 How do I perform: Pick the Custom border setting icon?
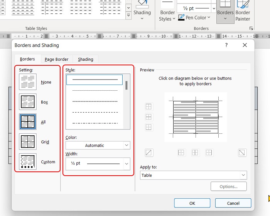pos(28,161)
